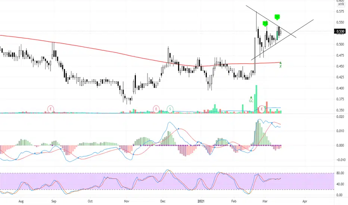Click the Mar label on time axis
348x205 pixels.
click(265, 201)
